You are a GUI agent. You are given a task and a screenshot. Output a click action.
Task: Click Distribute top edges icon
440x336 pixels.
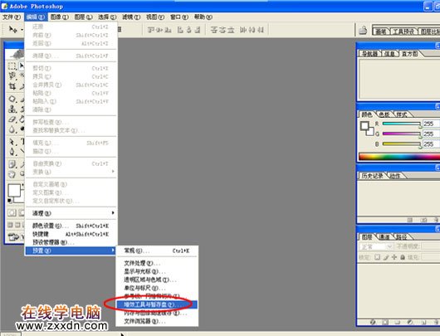[x=214, y=30]
